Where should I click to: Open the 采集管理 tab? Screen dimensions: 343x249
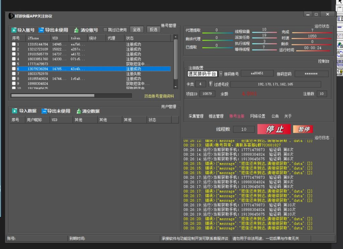click(x=196, y=116)
